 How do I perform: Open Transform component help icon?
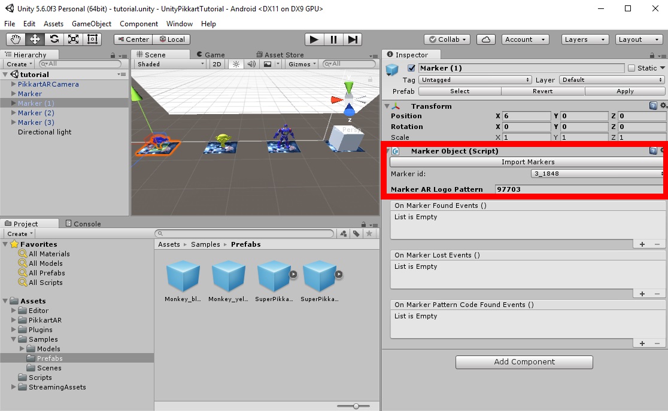pyautogui.click(x=653, y=106)
